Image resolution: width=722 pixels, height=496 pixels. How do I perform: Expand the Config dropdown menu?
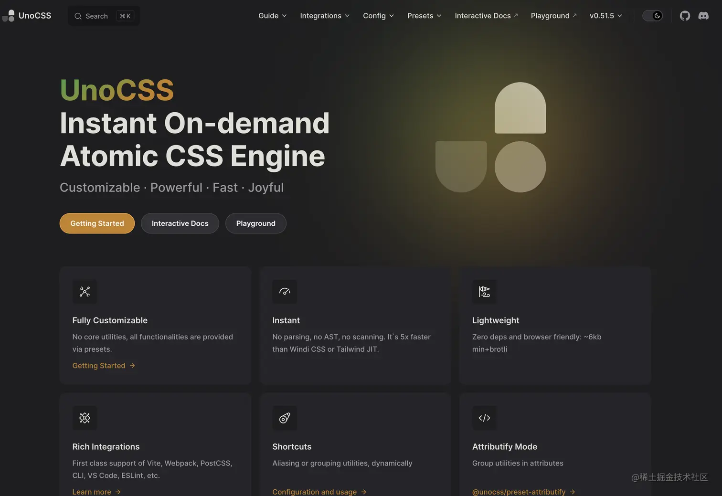379,16
